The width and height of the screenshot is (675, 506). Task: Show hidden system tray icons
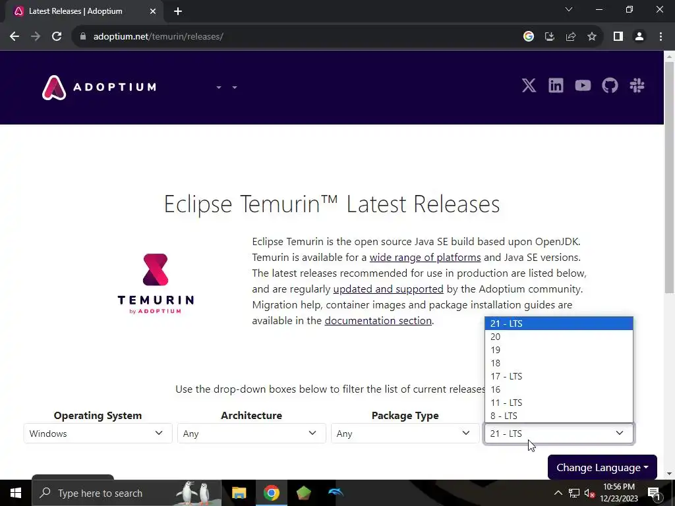(x=558, y=493)
